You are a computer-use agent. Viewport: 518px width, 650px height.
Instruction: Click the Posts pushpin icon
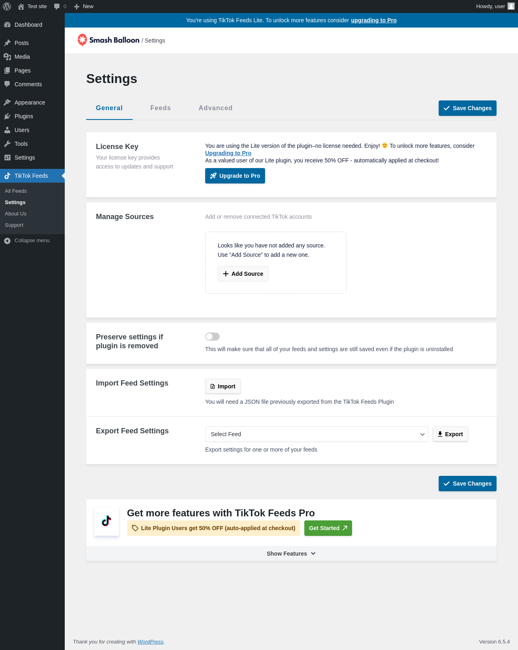click(7, 43)
